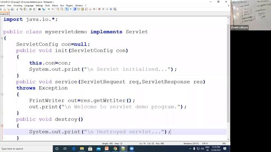The image size is (271, 152).
Task: Open Microsoft Store from taskbar
Action: tap(90, 149)
